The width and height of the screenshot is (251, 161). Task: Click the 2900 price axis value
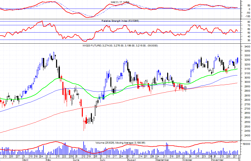tap(247, 91)
